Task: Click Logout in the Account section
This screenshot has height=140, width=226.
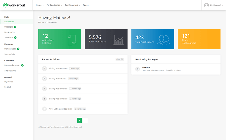Action: [8, 87]
